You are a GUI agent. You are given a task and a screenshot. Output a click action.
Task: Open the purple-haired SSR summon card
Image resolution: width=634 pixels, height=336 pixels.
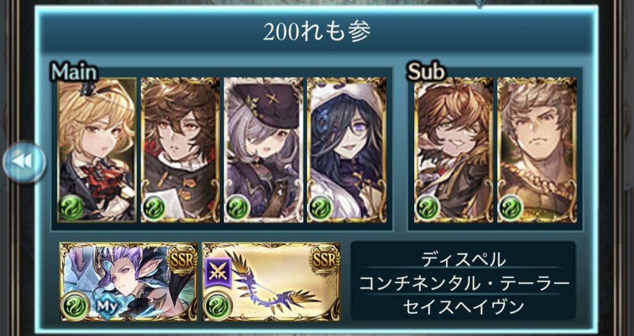click(x=129, y=281)
